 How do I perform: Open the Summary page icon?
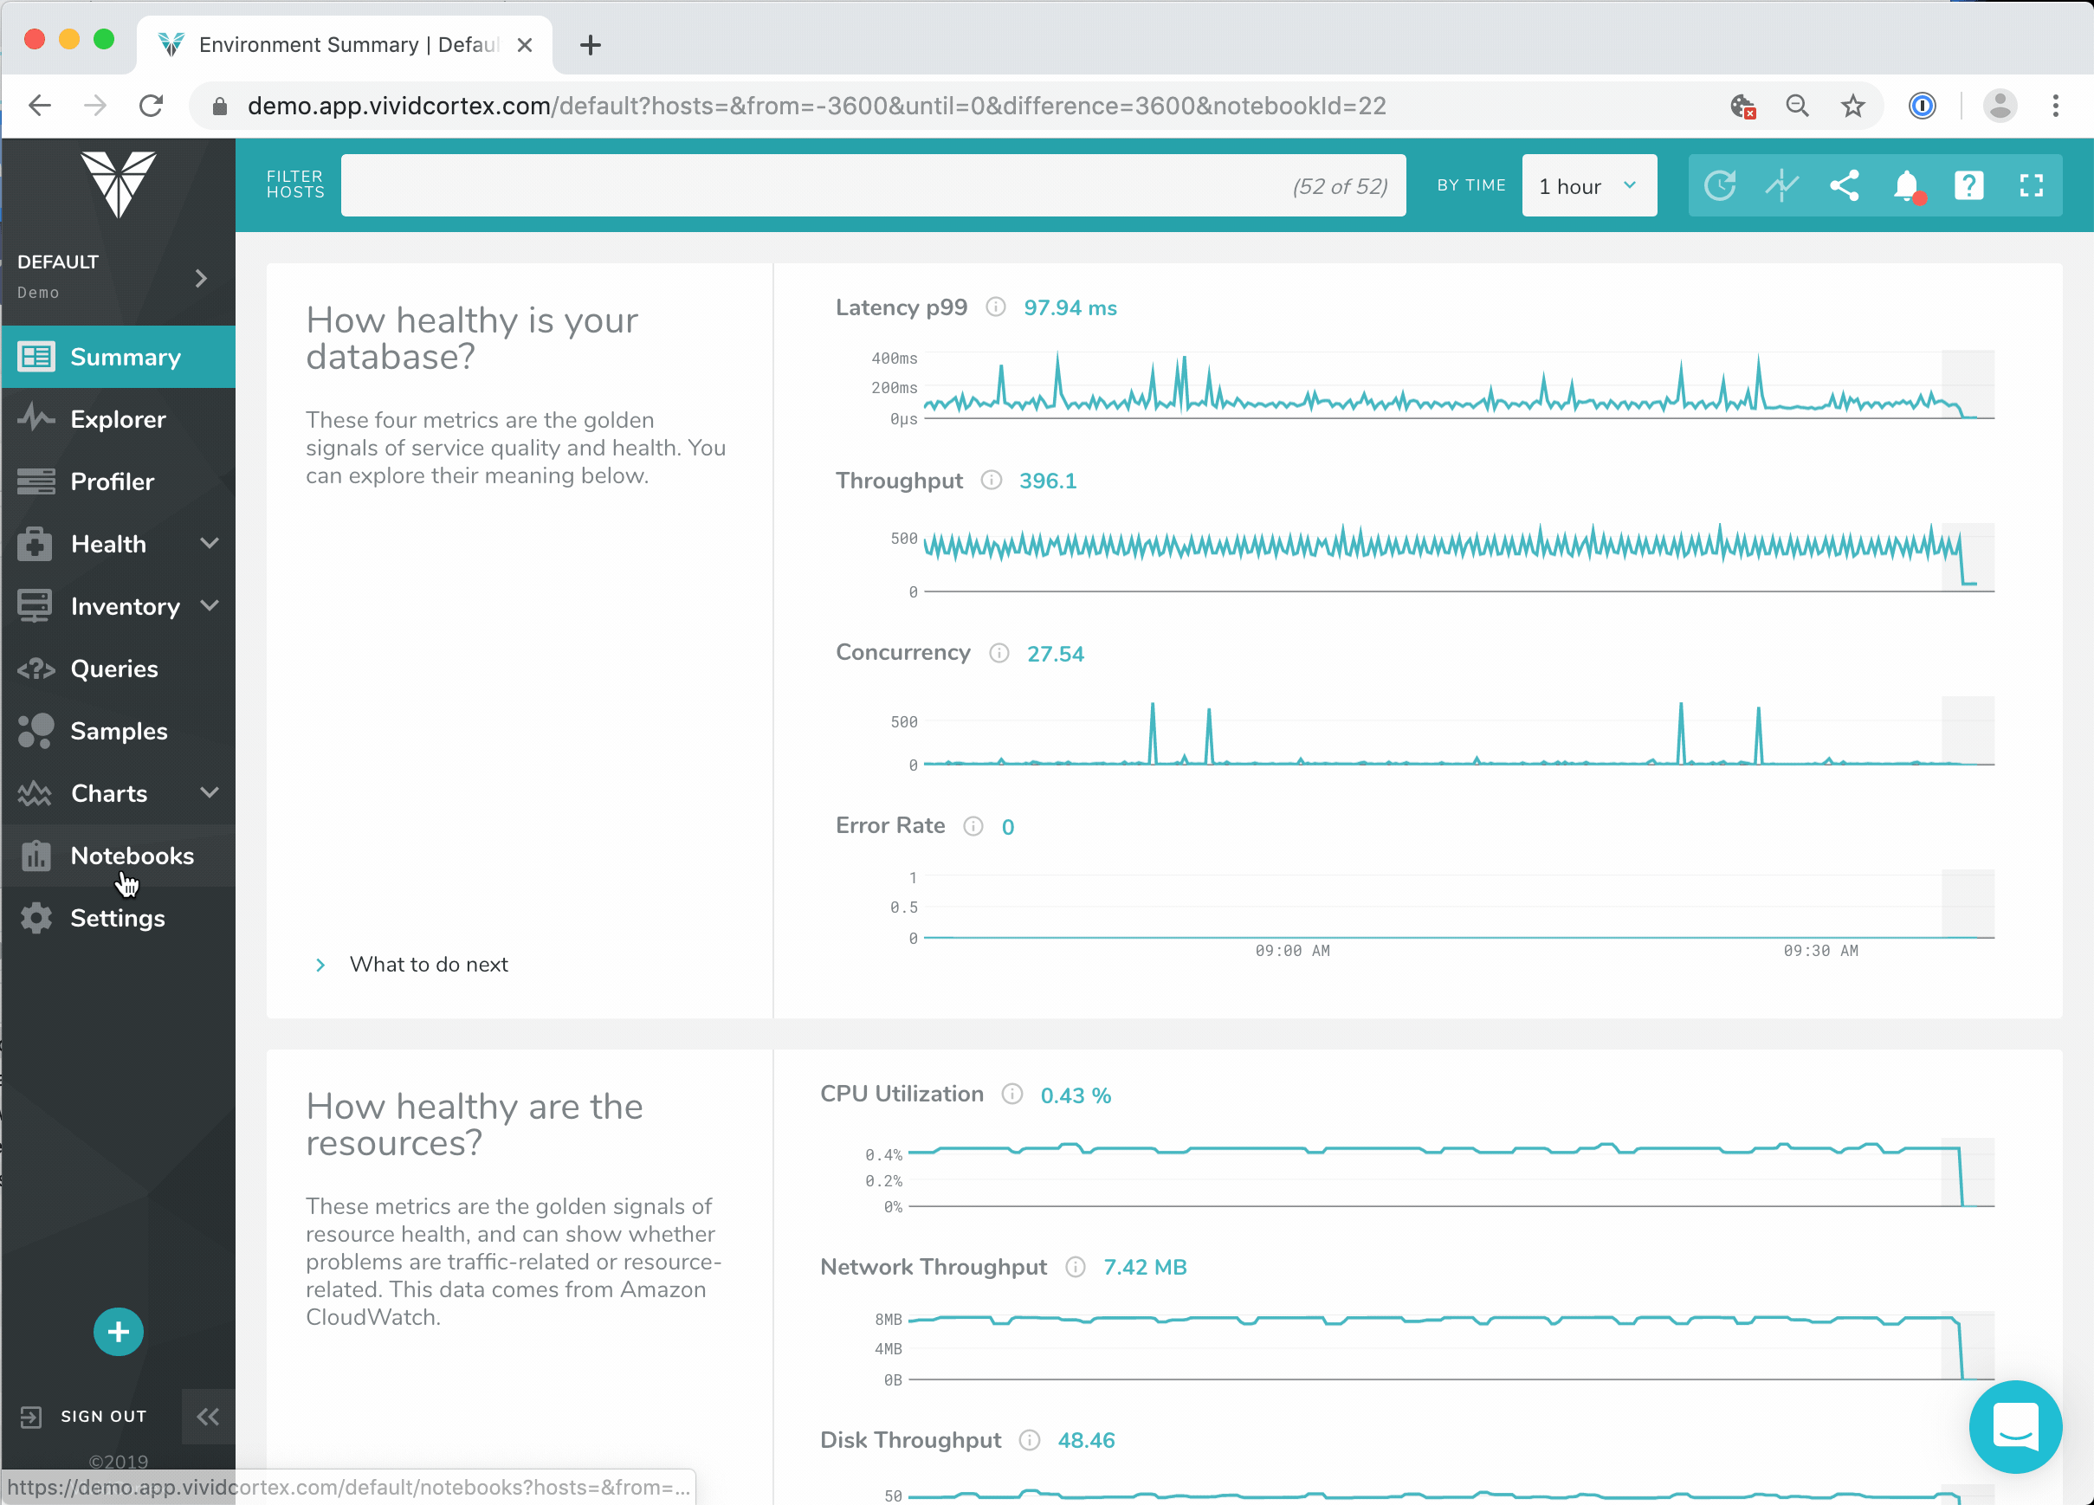36,357
